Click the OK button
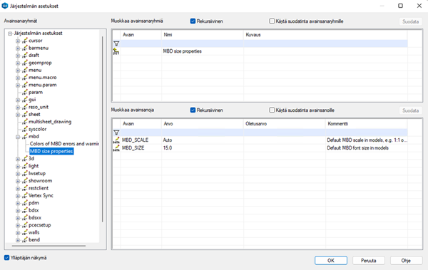This screenshot has height=270, width=428. click(x=331, y=261)
